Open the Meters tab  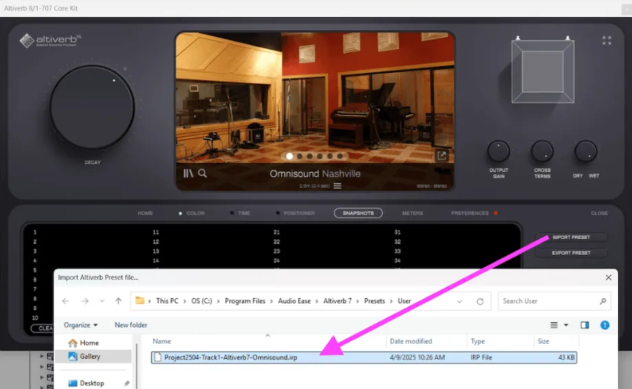(x=412, y=213)
